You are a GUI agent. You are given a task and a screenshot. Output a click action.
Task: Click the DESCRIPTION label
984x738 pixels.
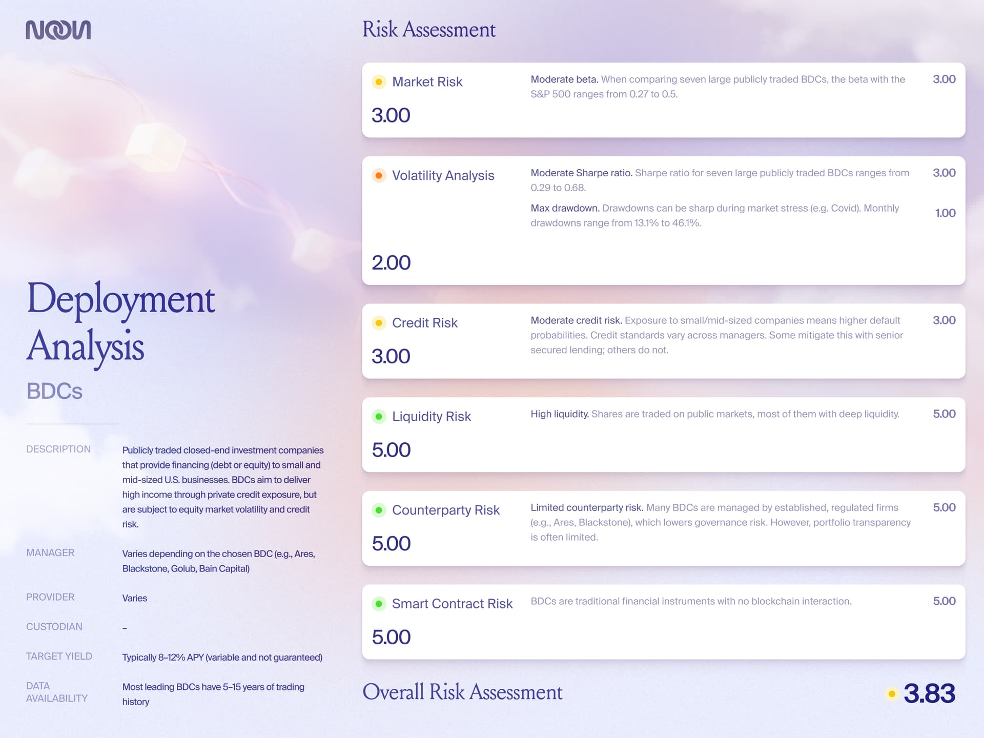[58, 449]
